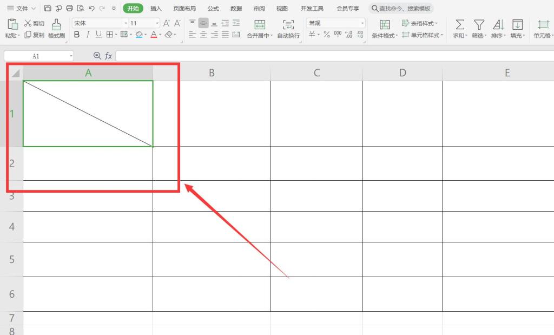Open 条件格式 conditional formatting

coord(385,28)
